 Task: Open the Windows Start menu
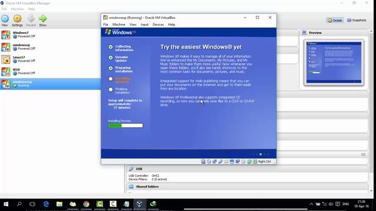click(6, 204)
